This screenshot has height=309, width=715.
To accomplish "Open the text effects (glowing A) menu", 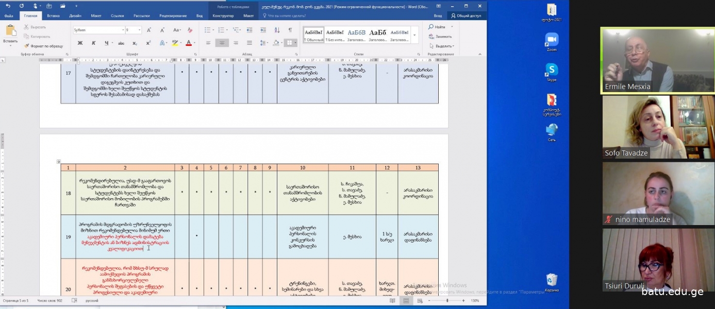I will pos(163,43).
